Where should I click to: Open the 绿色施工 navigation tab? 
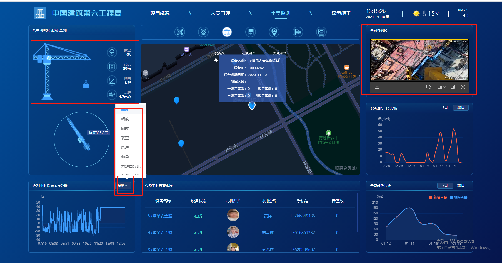point(341,13)
